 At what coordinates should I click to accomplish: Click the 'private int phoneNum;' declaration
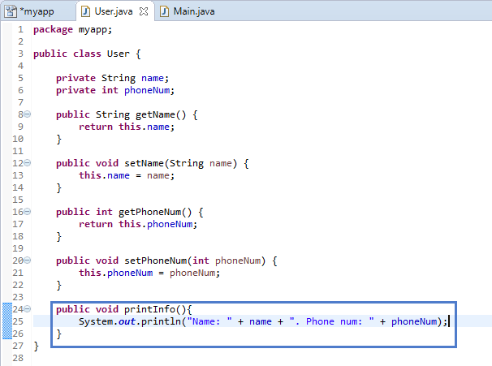115,90
